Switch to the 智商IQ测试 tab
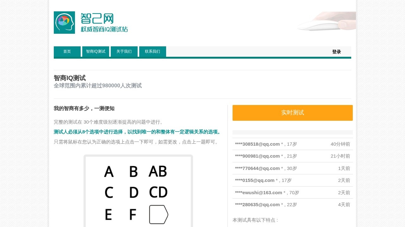This screenshot has width=405, height=227. coord(96,51)
